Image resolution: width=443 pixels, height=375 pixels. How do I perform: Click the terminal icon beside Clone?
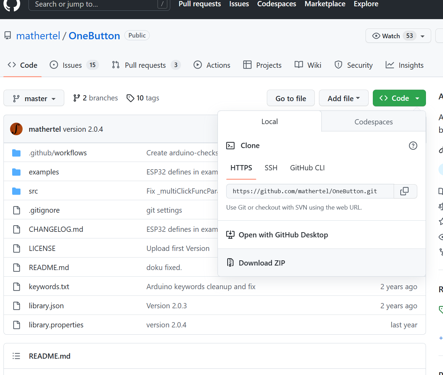(230, 146)
